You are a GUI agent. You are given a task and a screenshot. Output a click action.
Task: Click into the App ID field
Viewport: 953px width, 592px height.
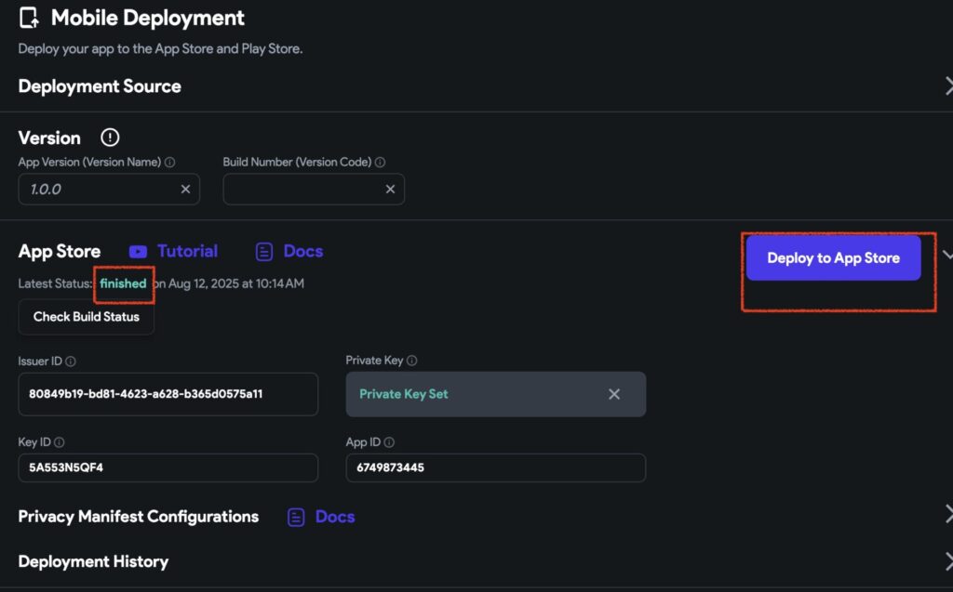coord(495,467)
